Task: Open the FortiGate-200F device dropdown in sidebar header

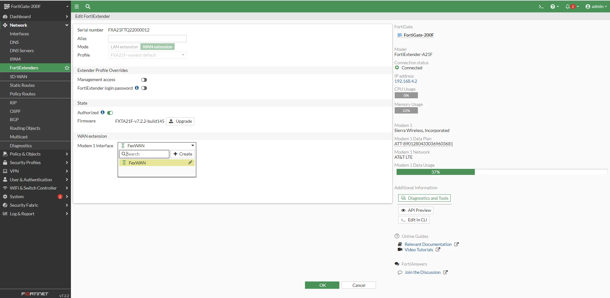Action: coord(35,6)
